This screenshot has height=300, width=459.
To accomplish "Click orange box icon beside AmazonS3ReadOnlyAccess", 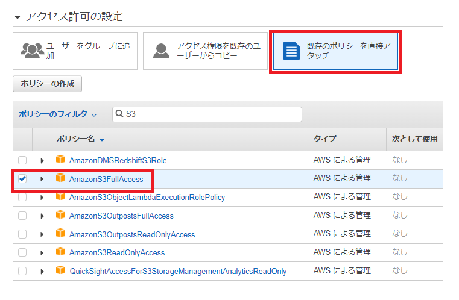I will (x=60, y=252).
